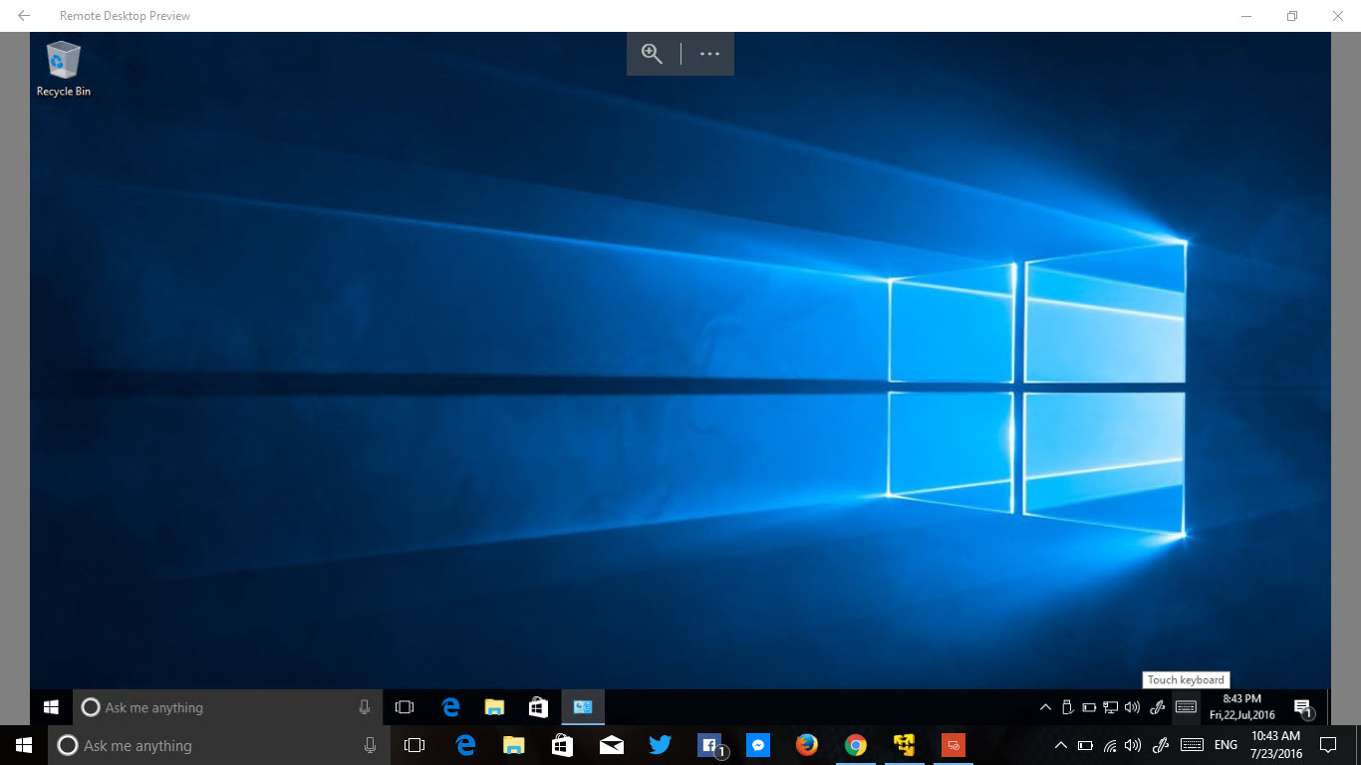Switch to Google Chrome on the local taskbar
The image size is (1361, 765).
pyautogui.click(x=856, y=745)
